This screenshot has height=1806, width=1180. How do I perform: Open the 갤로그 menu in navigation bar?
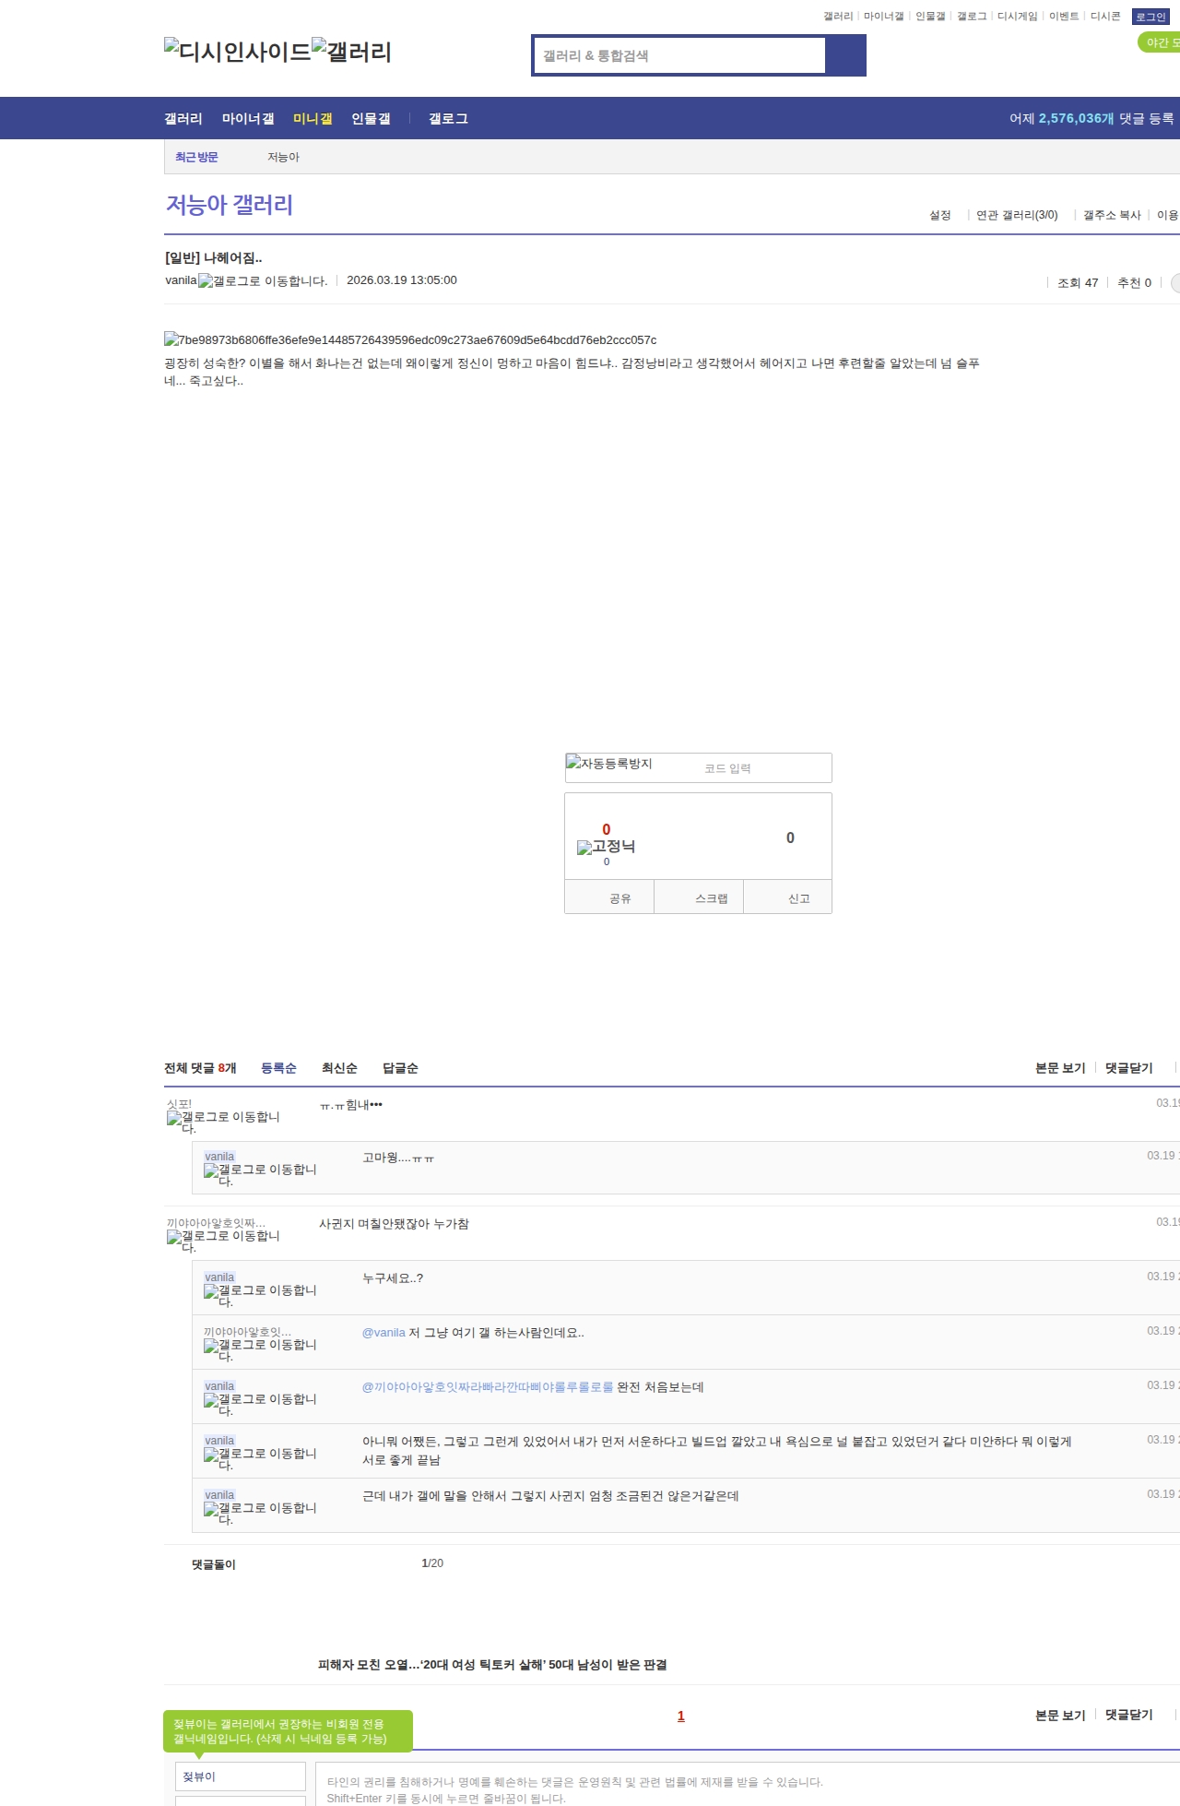(x=448, y=119)
